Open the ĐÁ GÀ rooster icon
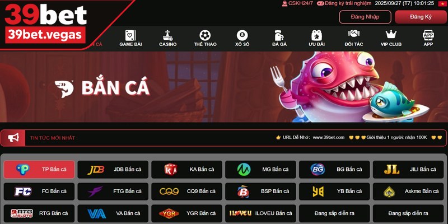The width and height of the screenshot is (448, 224). tap(279, 35)
